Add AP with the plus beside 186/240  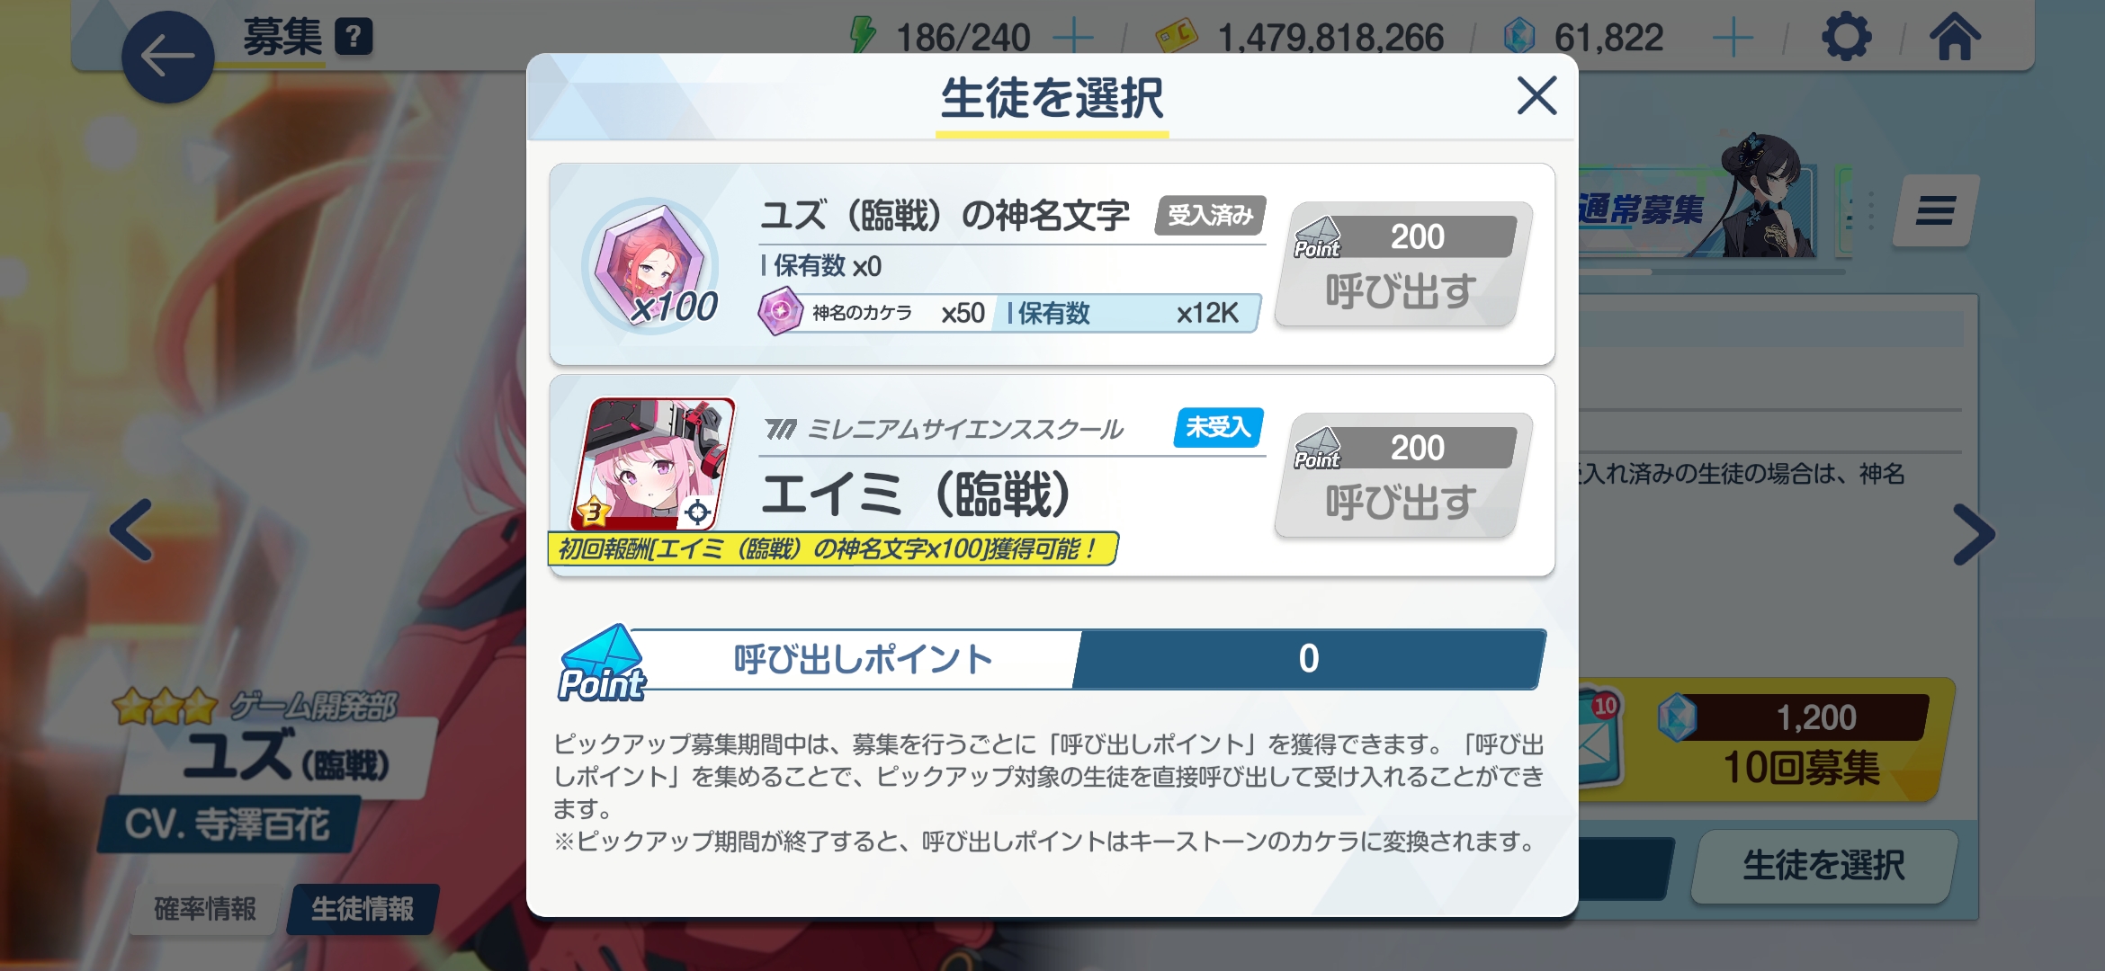[1073, 38]
